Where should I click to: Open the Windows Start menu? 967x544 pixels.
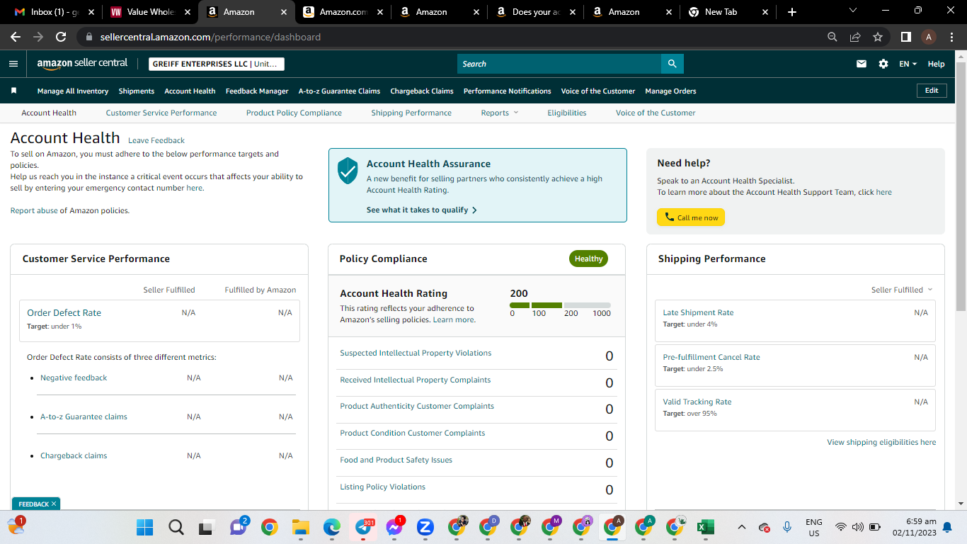(144, 527)
